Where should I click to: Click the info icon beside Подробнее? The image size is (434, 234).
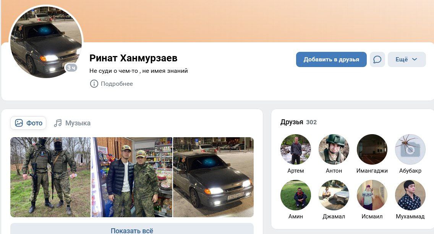pyautogui.click(x=94, y=84)
